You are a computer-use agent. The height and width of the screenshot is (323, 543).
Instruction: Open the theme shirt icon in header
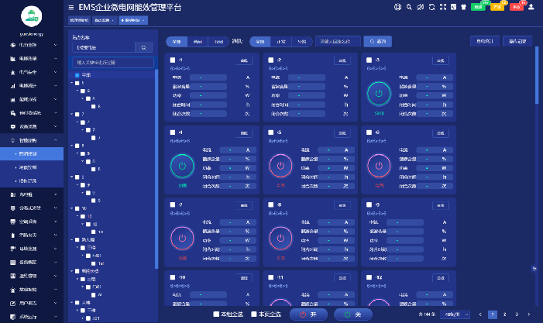tap(463, 7)
